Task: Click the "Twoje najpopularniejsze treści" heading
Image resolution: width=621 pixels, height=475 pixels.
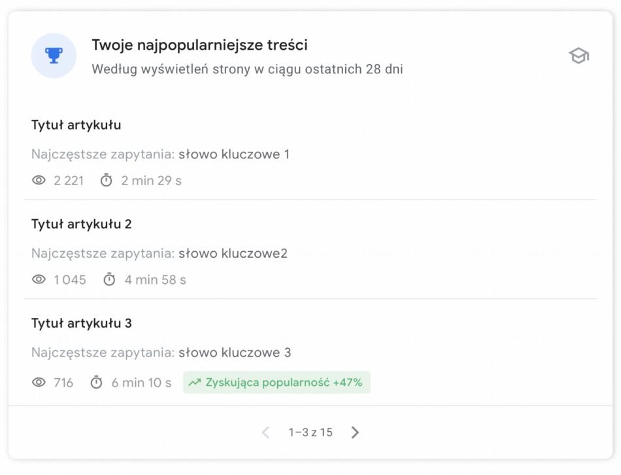Action: 199,45
